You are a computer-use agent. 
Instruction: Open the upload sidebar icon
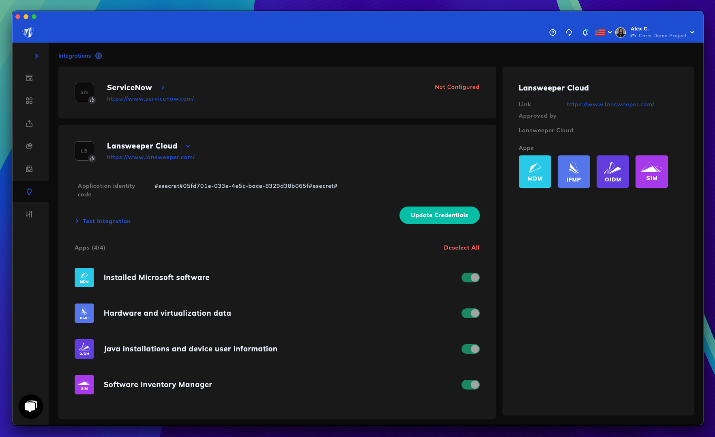[29, 123]
